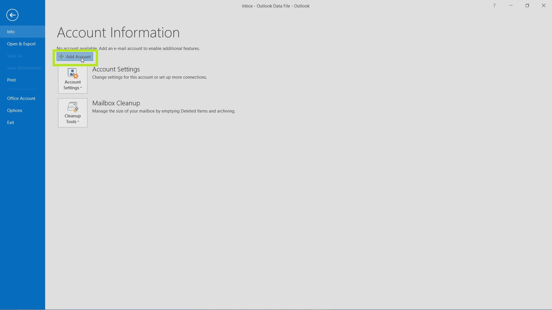Viewport: 552px width, 310px height.
Task: Click Print in left sidebar
Action: point(11,80)
